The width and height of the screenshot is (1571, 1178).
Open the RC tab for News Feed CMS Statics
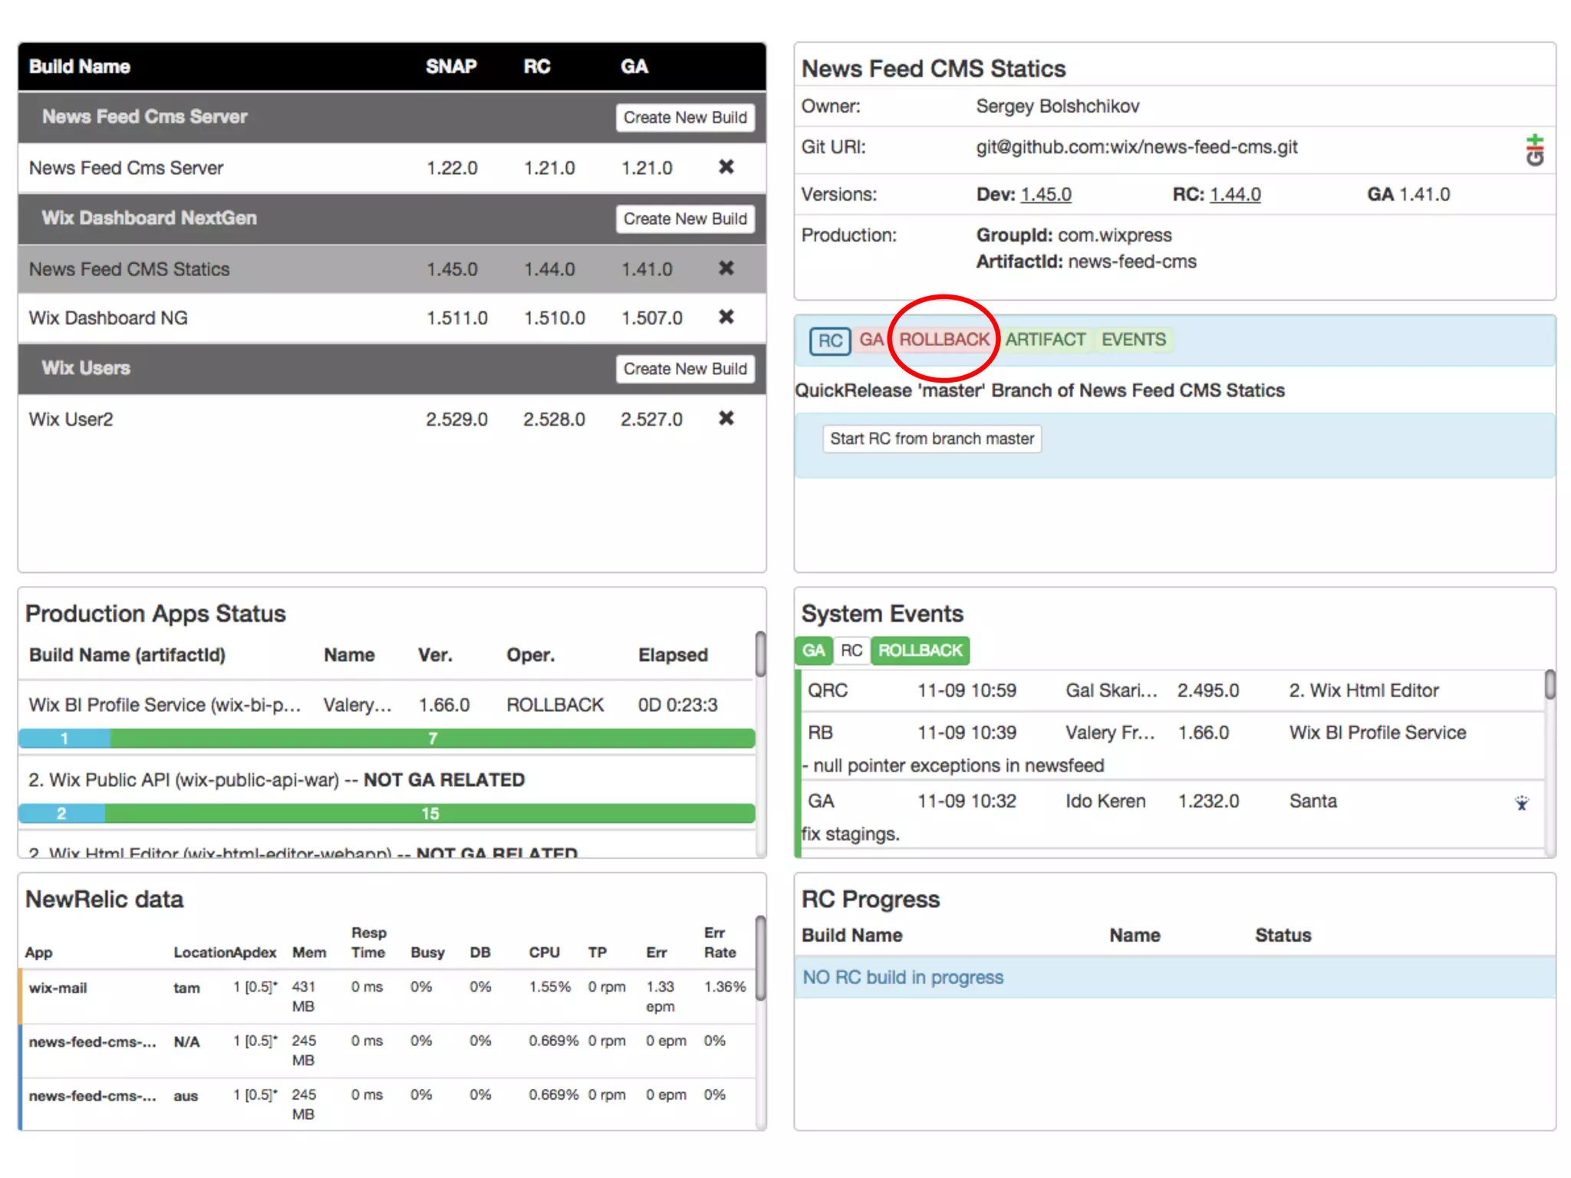tap(830, 341)
